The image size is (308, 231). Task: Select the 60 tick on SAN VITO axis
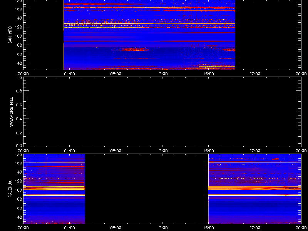20,54
